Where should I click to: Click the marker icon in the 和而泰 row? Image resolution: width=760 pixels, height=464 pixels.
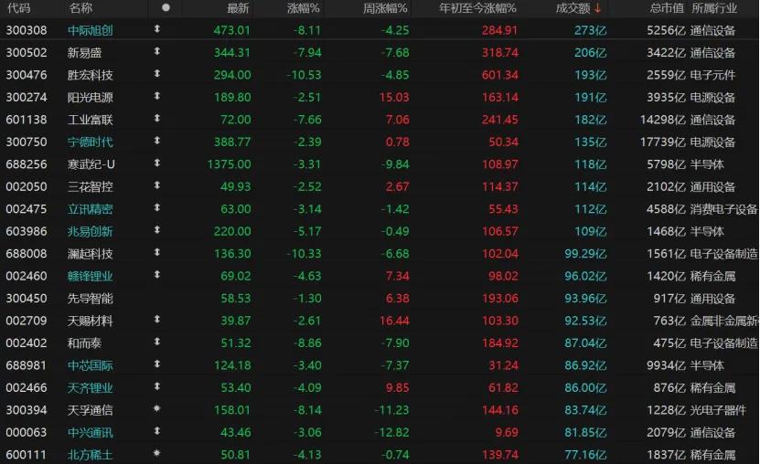click(x=157, y=342)
